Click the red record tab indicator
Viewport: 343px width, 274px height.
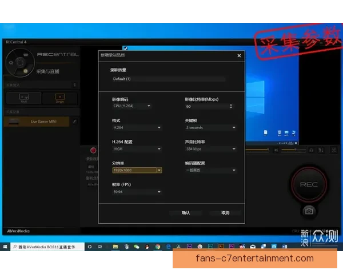pos(93,150)
